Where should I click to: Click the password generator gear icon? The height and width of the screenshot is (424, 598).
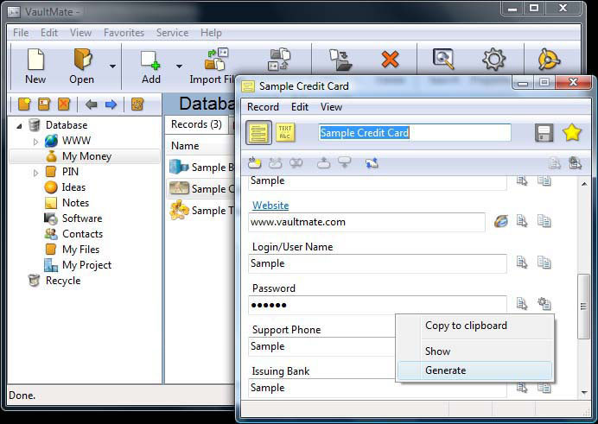click(544, 304)
